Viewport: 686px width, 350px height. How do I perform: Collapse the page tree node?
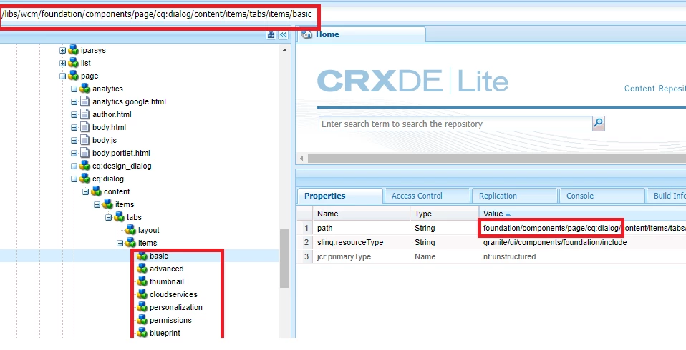62,76
